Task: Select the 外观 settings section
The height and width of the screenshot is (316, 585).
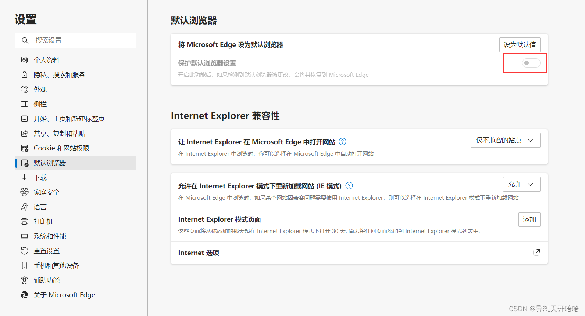Action: pos(75,89)
